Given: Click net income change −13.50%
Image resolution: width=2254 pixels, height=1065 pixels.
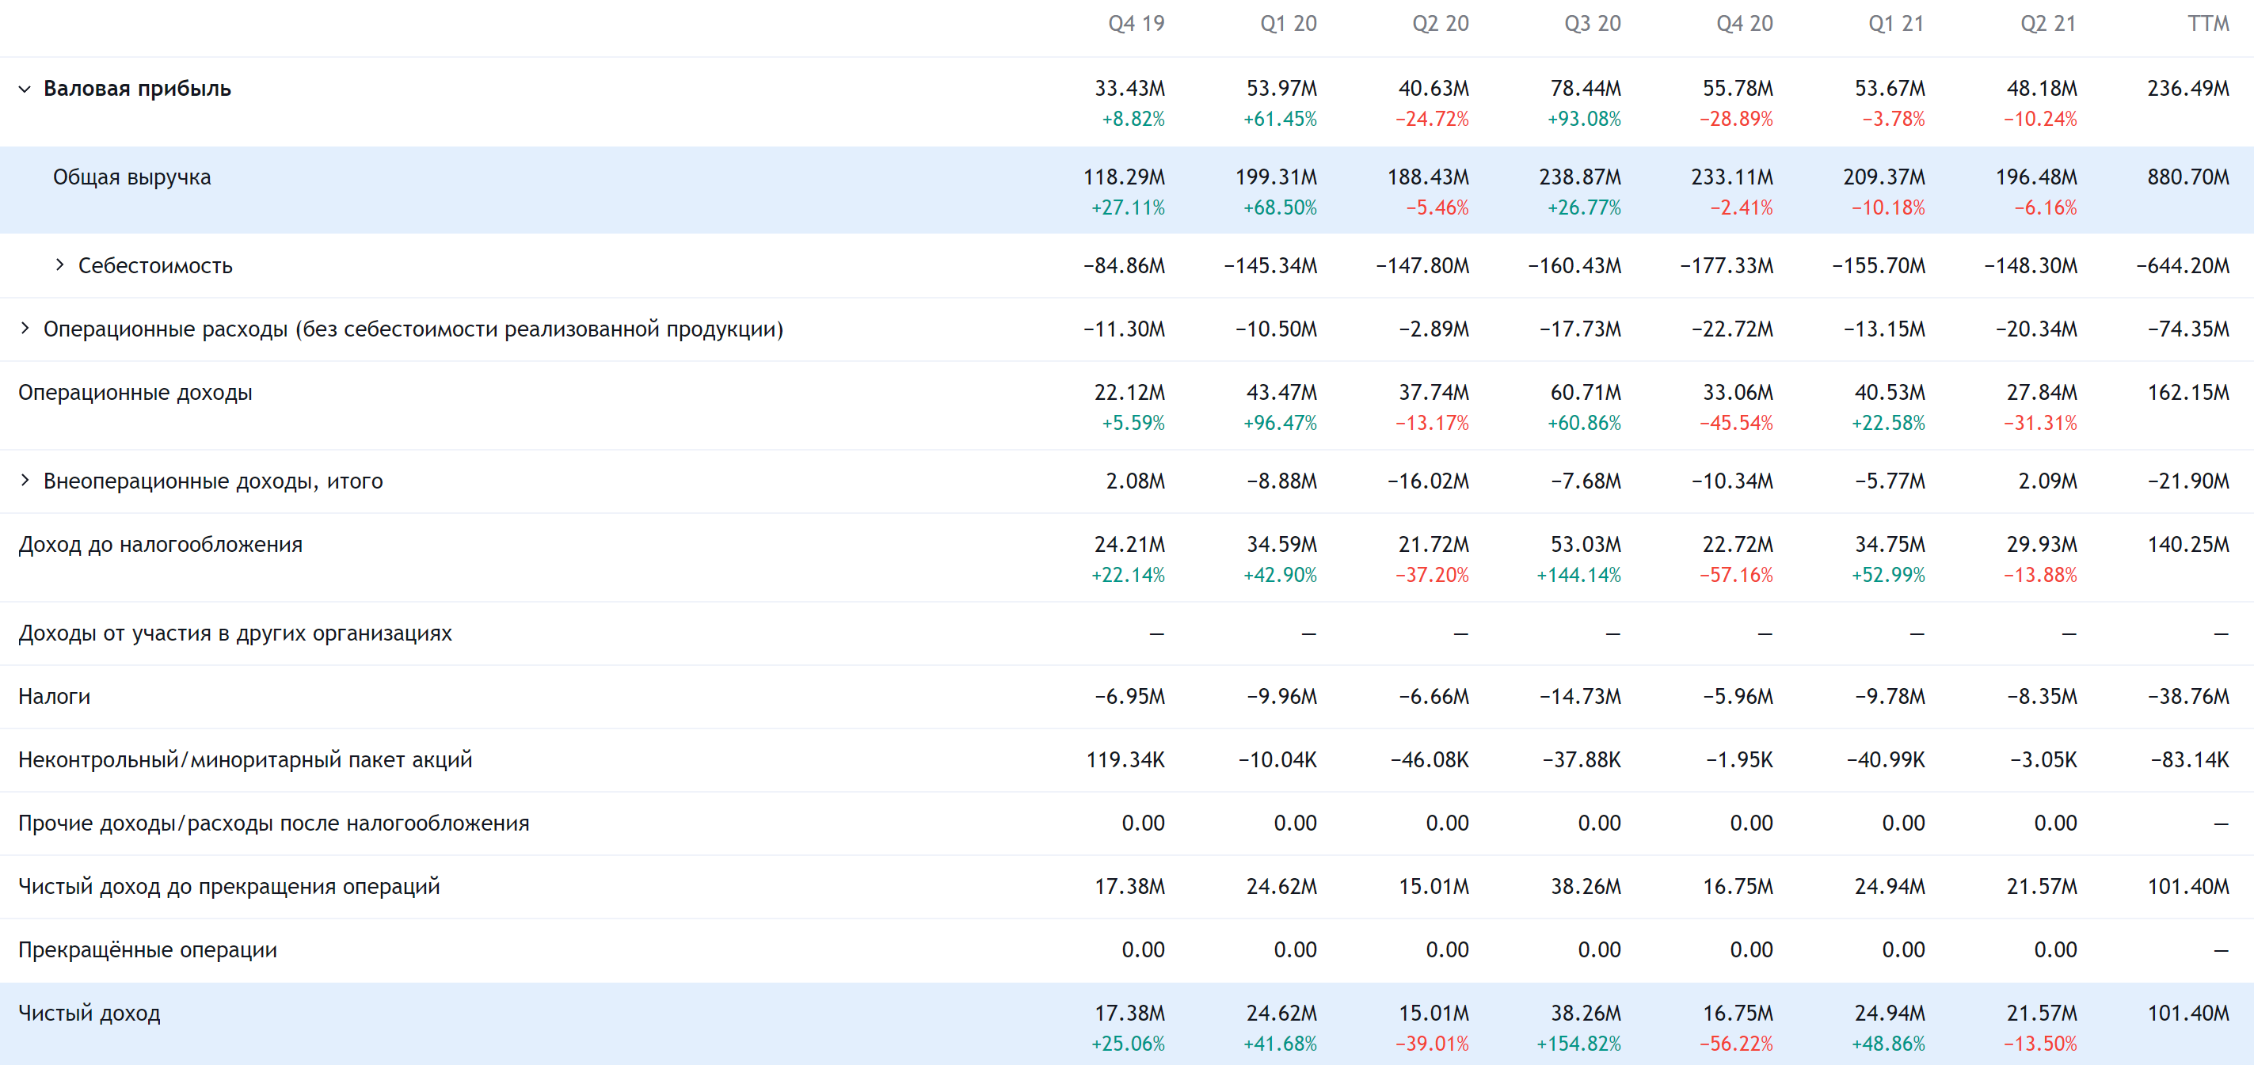Looking at the screenshot, I should tap(2039, 1044).
